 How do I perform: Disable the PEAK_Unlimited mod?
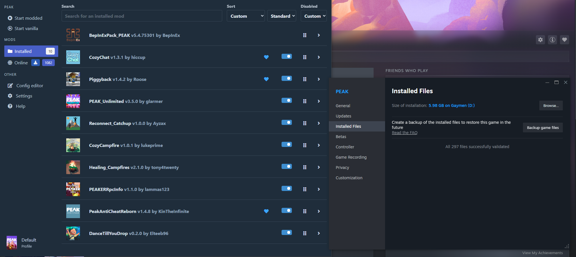tap(287, 101)
